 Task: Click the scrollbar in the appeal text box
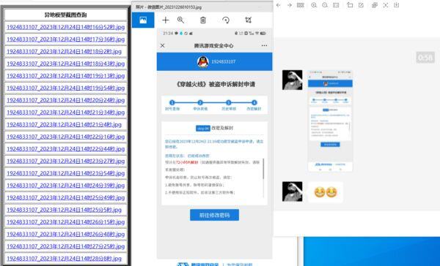(x=263, y=169)
